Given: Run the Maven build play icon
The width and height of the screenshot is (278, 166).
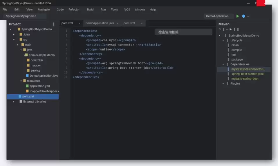Looking at the screenshot, I should pyautogui.click(x=231, y=29).
